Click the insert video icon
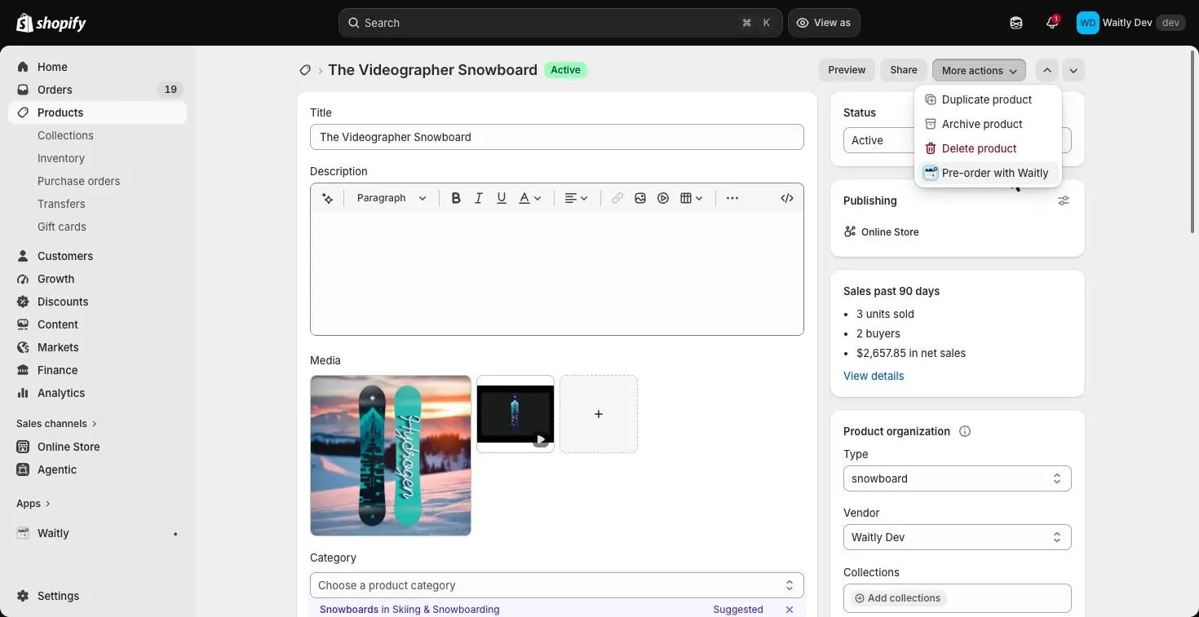 663,198
